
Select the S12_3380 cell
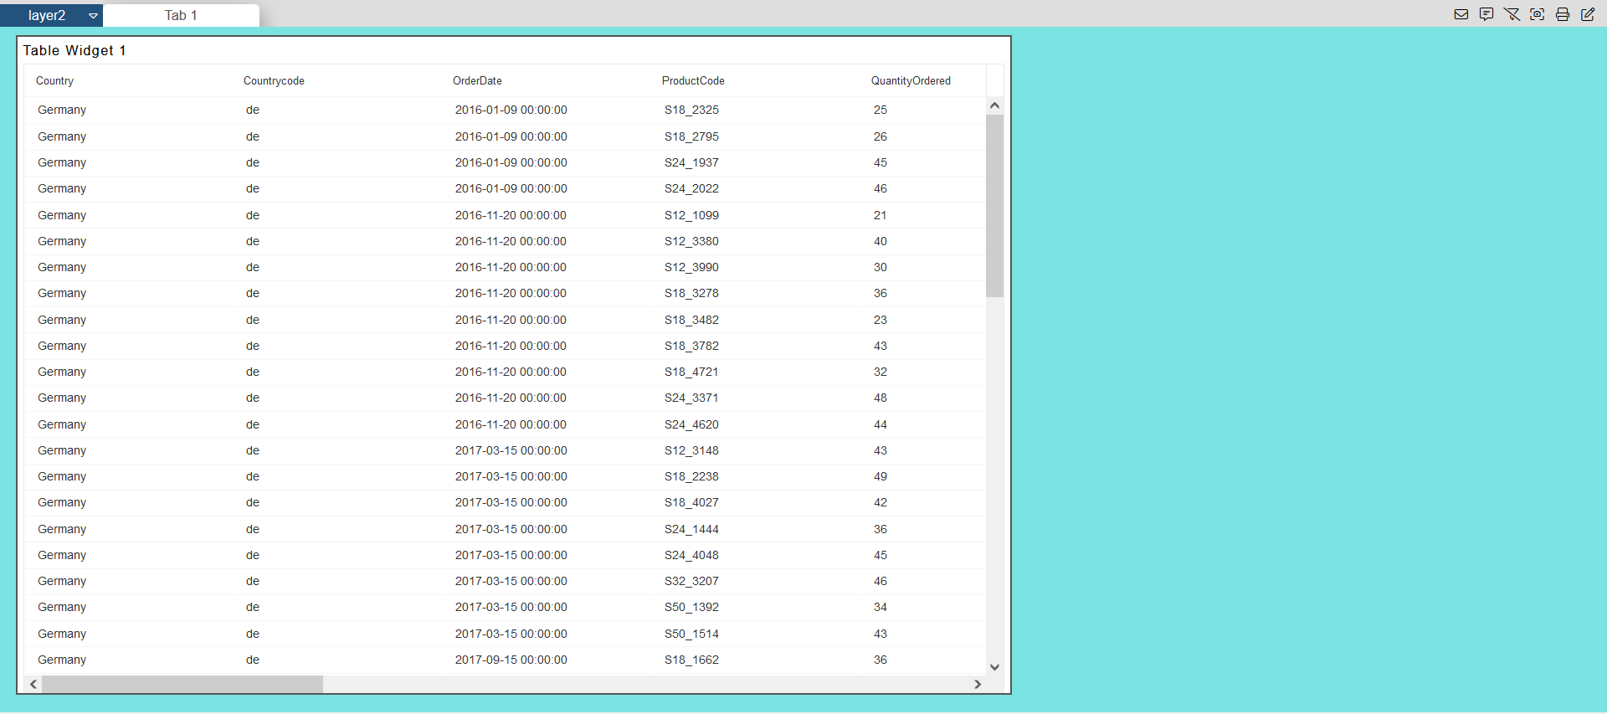(691, 241)
